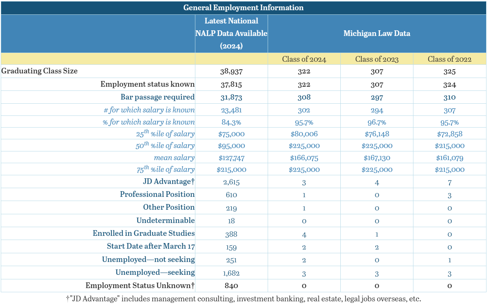Click the Class of 2024 25th percentile $80,006
Image resolution: width=488 pixels, height=307 pixels.
[304, 134]
